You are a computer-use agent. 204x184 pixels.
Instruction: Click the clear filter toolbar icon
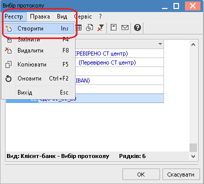[x=100, y=27]
